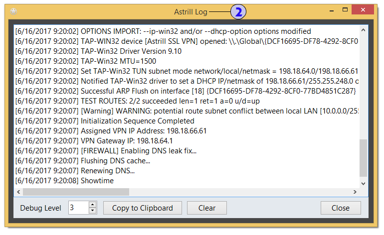
Task: Select the 'TAP-Win32 Driver Version 9.10' line
Action: (98, 51)
